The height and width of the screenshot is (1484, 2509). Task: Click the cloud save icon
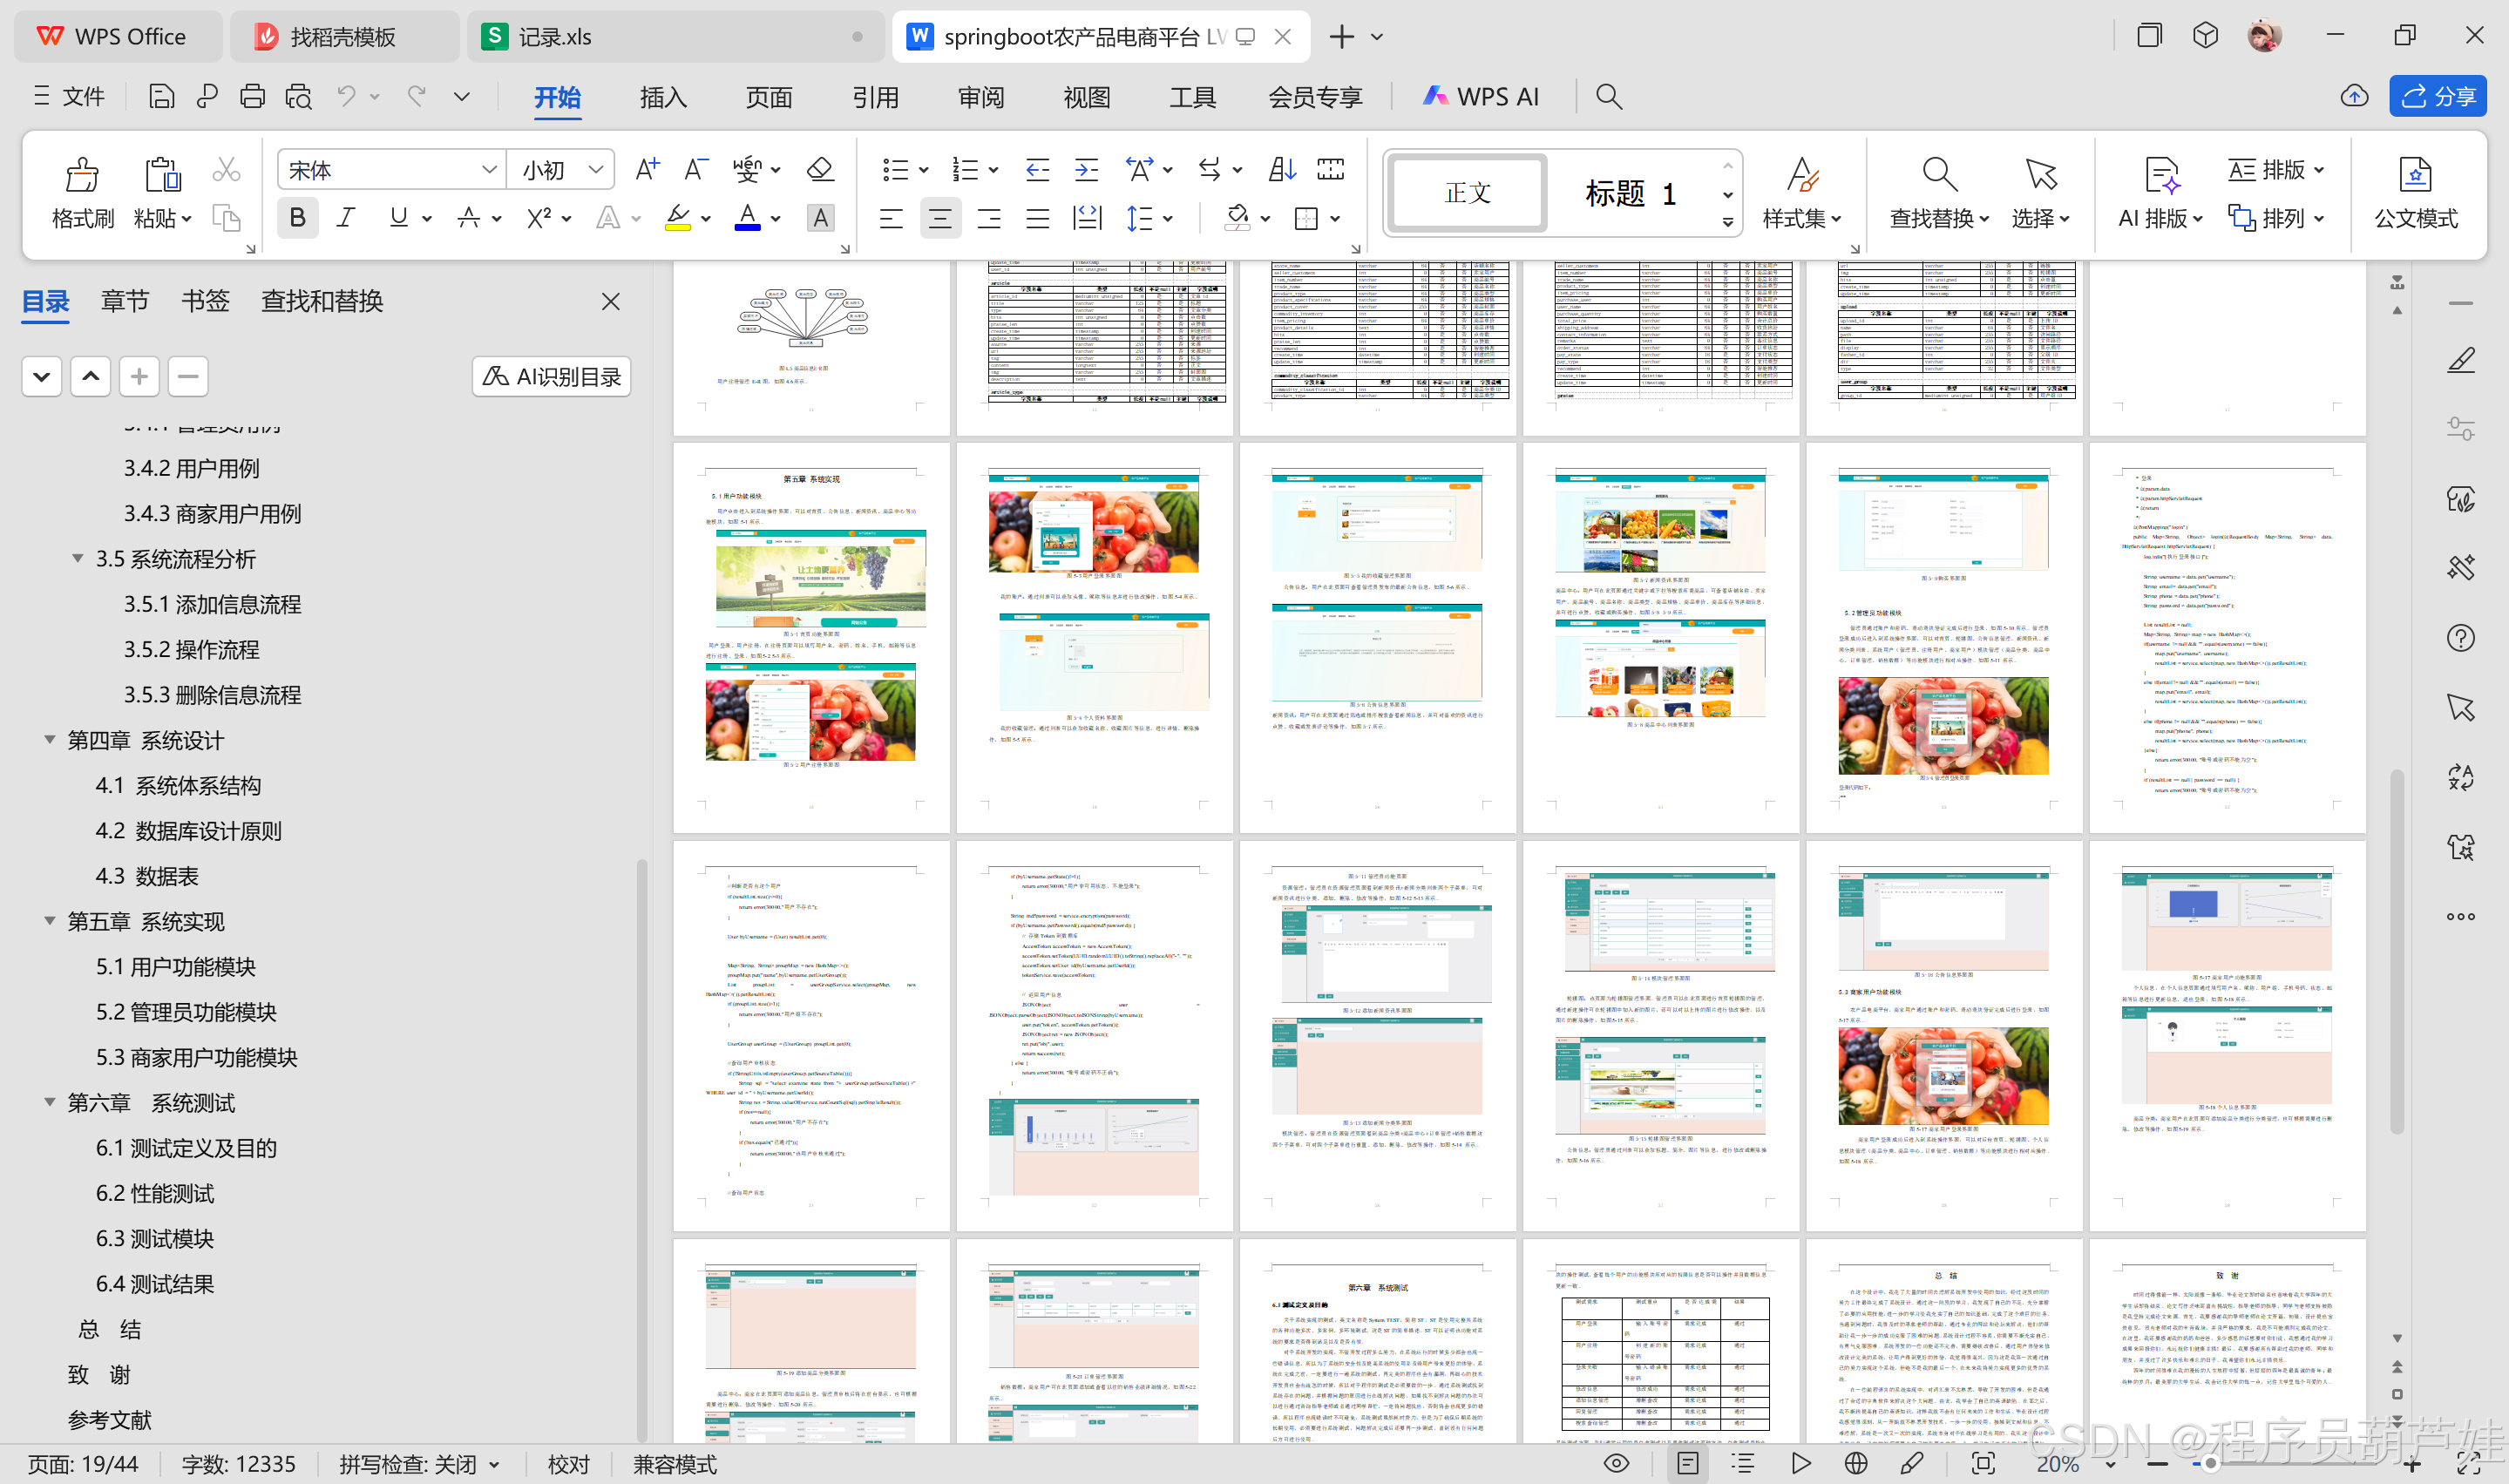[2353, 97]
